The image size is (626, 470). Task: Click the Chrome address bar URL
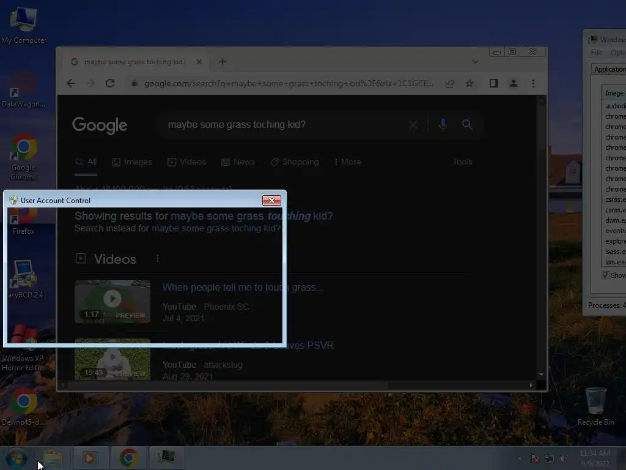click(289, 83)
